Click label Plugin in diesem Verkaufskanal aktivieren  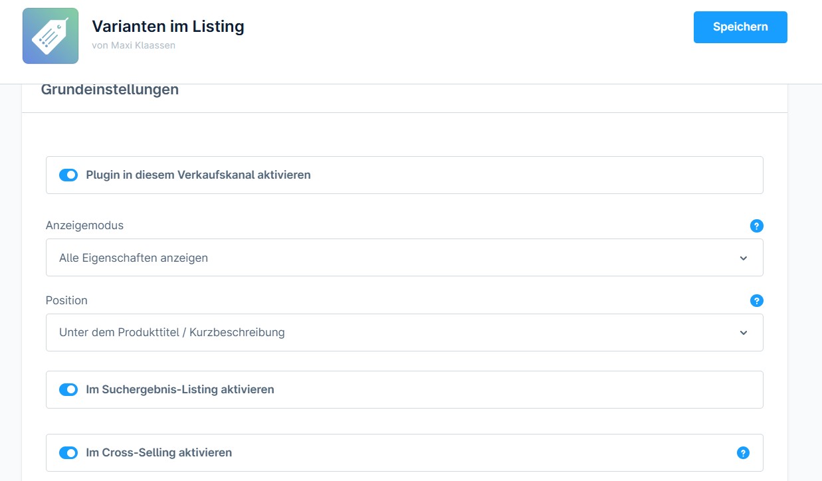point(198,175)
